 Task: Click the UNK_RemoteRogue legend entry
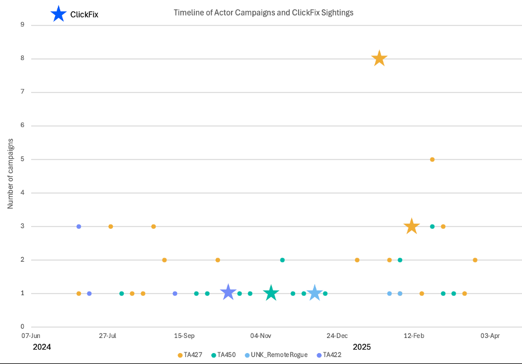276,355
